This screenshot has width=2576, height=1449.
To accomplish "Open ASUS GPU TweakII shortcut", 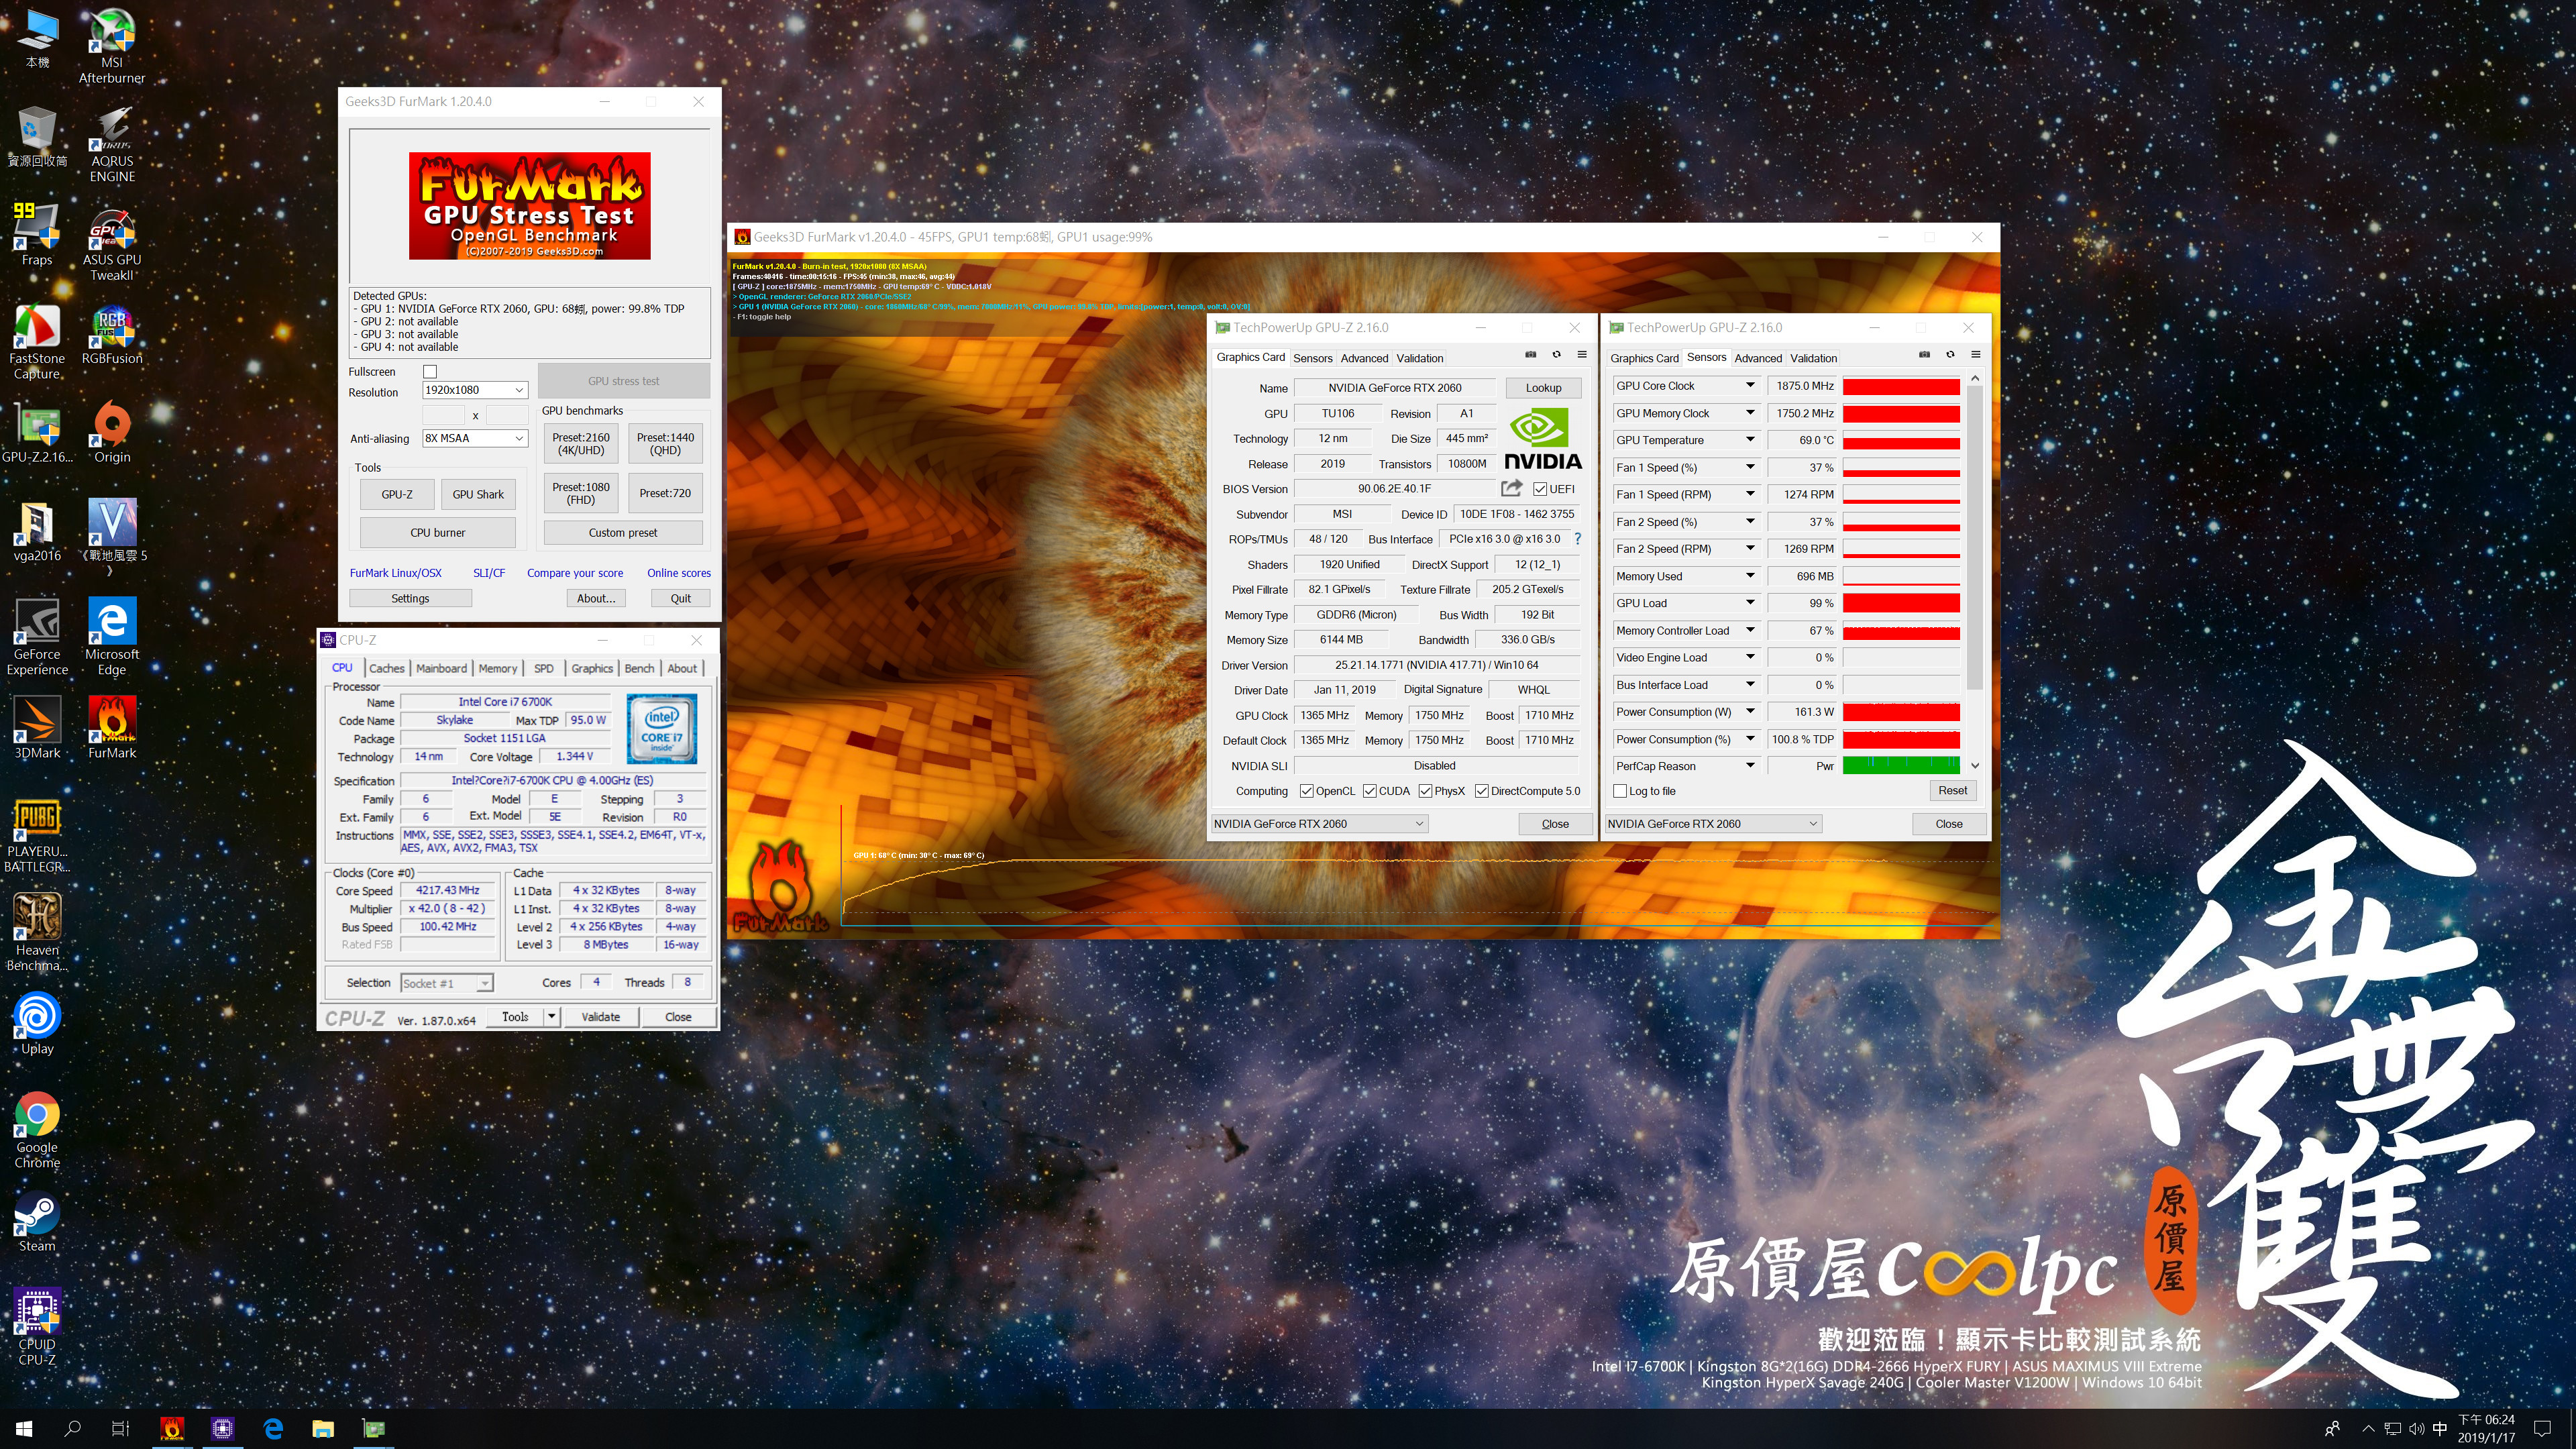I will [112, 244].
